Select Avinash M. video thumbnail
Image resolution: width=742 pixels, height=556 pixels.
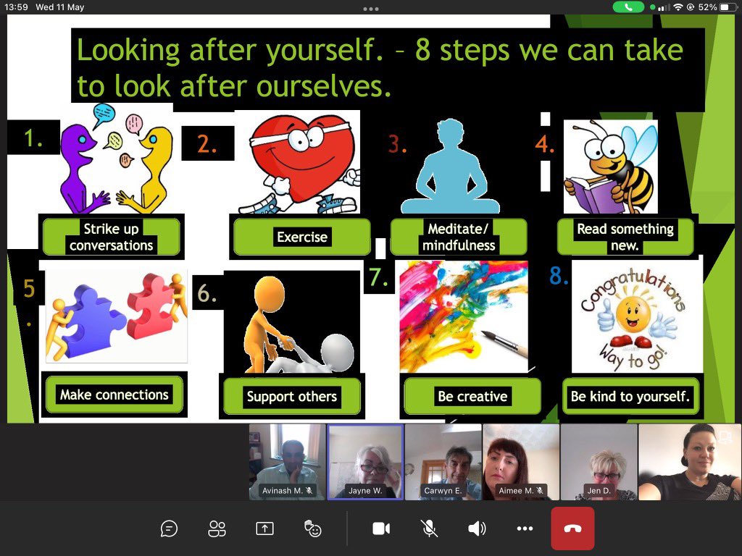pos(287,462)
